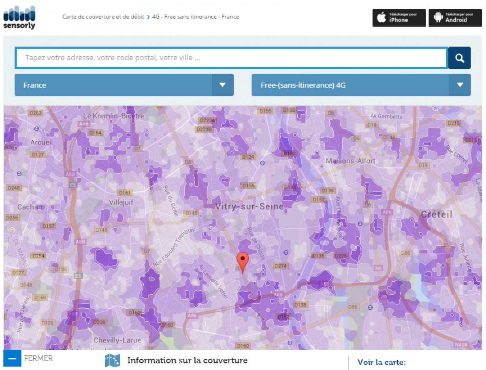
Task: Click the Information sur la couverture heading
Action: (187, 360)
